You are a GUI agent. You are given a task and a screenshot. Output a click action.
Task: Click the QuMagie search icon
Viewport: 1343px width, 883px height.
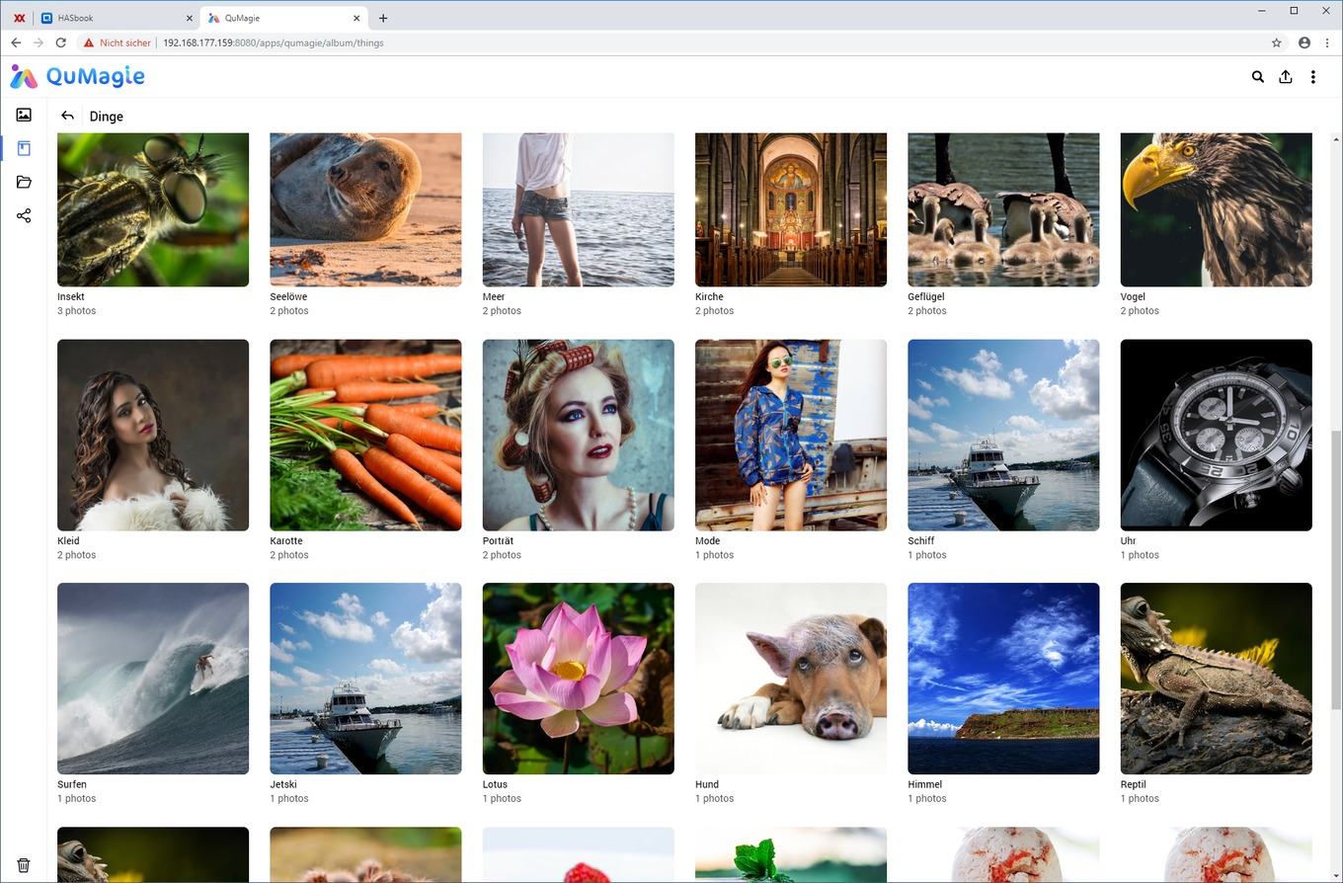pyautogui.click(x=1258, y=76)
